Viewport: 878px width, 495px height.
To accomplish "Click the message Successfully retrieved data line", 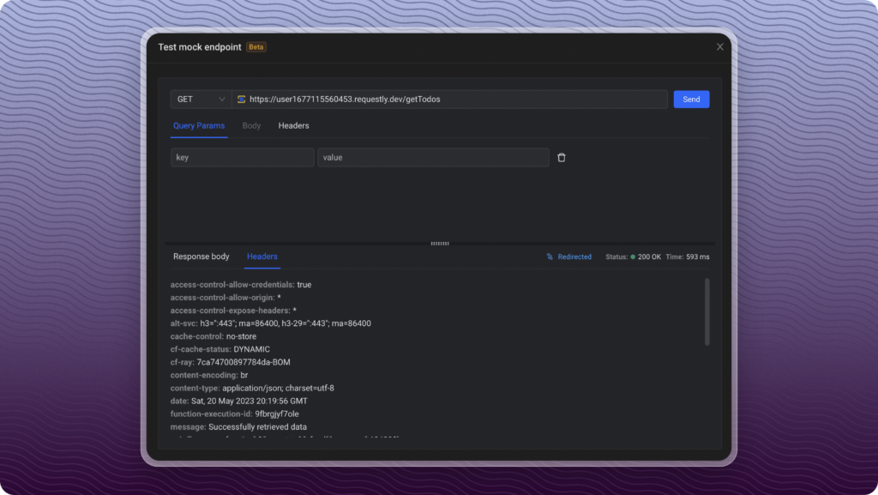I will (238, 426).
